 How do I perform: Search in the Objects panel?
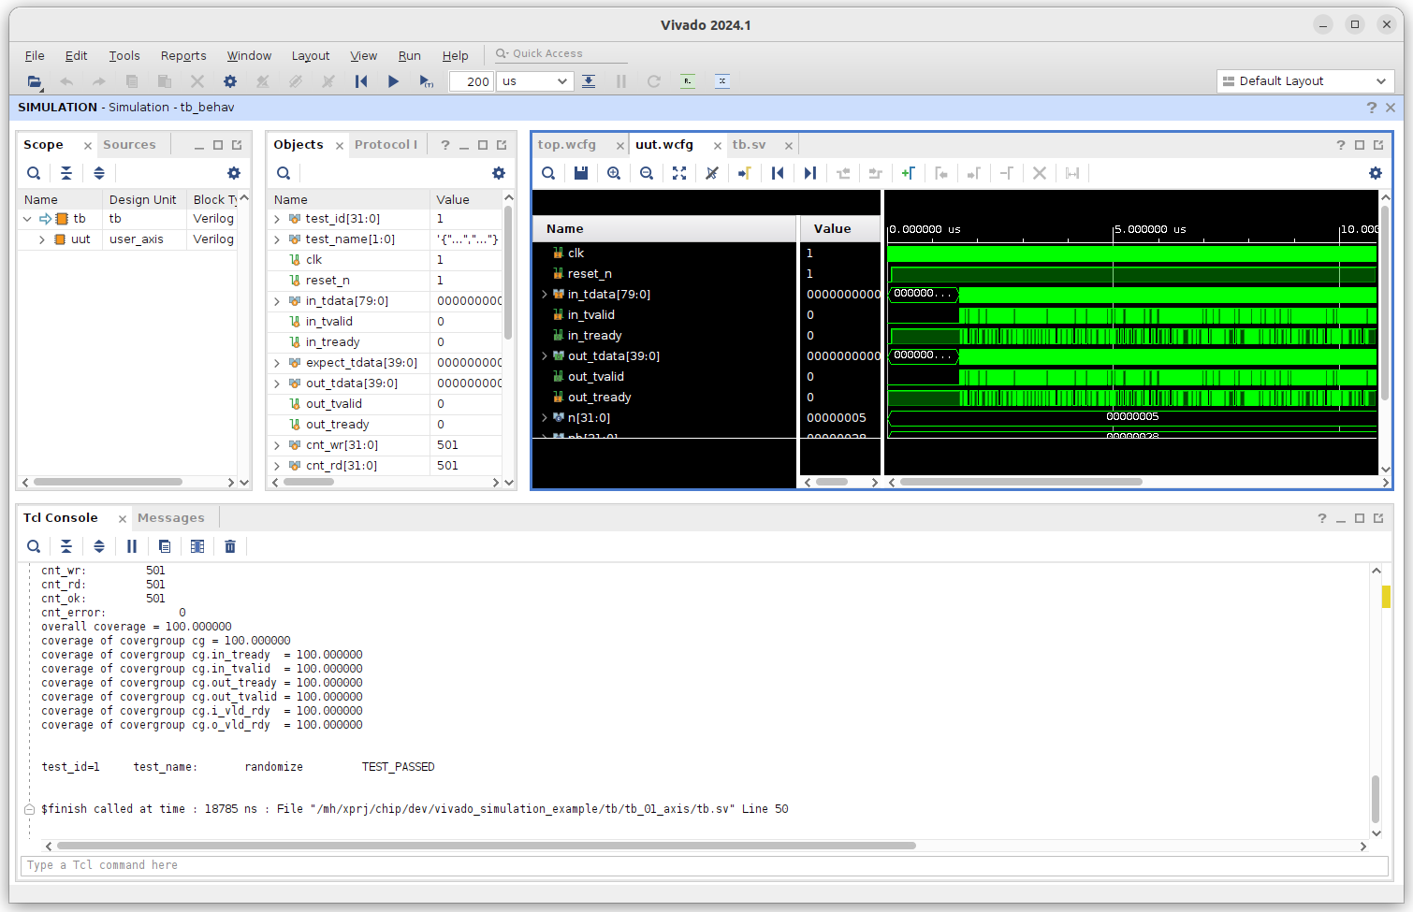[284, 173]
